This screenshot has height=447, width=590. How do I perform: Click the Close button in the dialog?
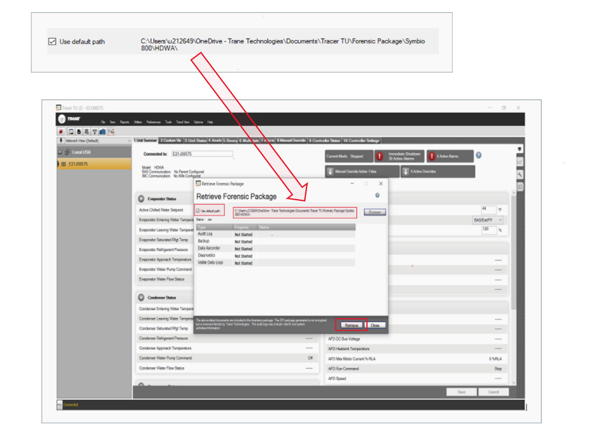375,325
